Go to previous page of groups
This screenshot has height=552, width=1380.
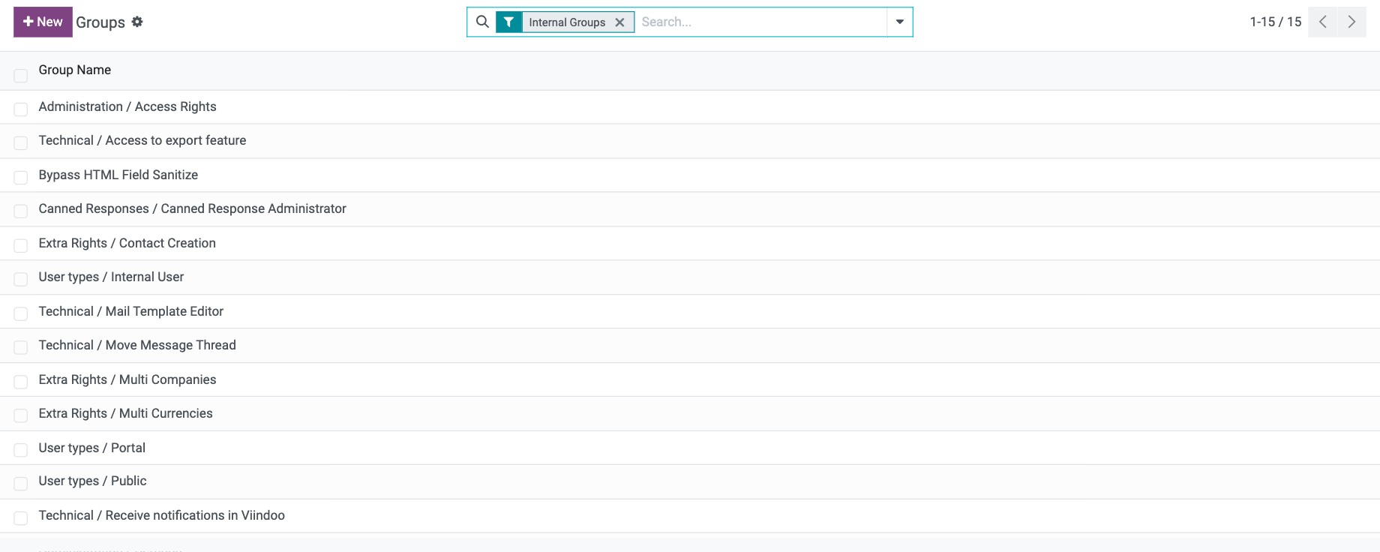point(1323,22)
